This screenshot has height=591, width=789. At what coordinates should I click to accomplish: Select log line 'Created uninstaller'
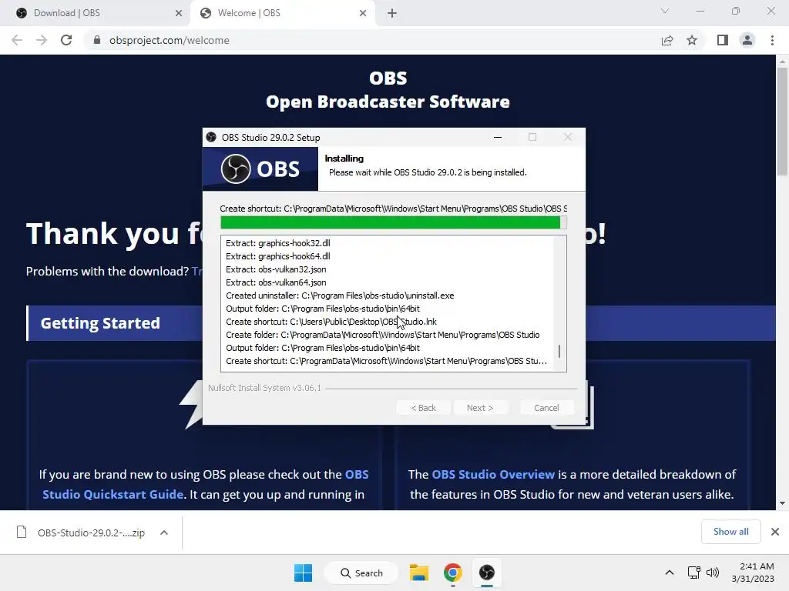coord(340,295)
